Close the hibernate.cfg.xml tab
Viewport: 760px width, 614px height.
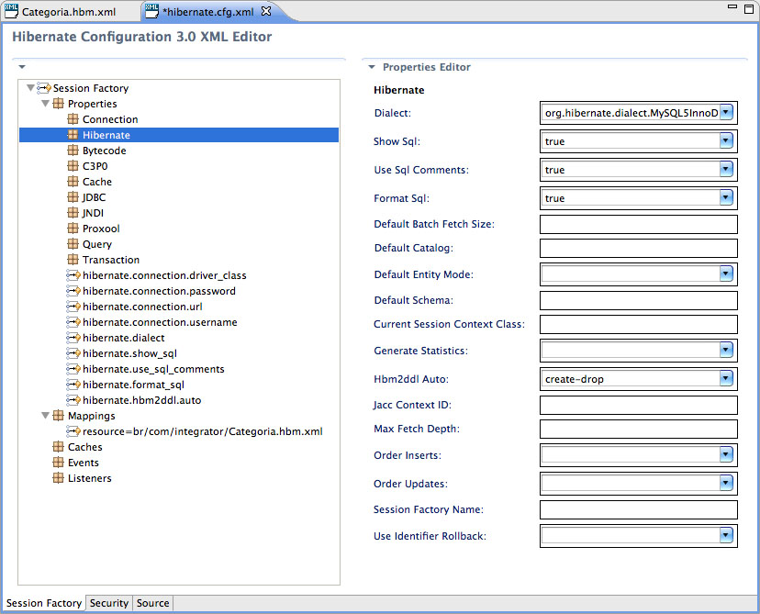pos(266,11)
